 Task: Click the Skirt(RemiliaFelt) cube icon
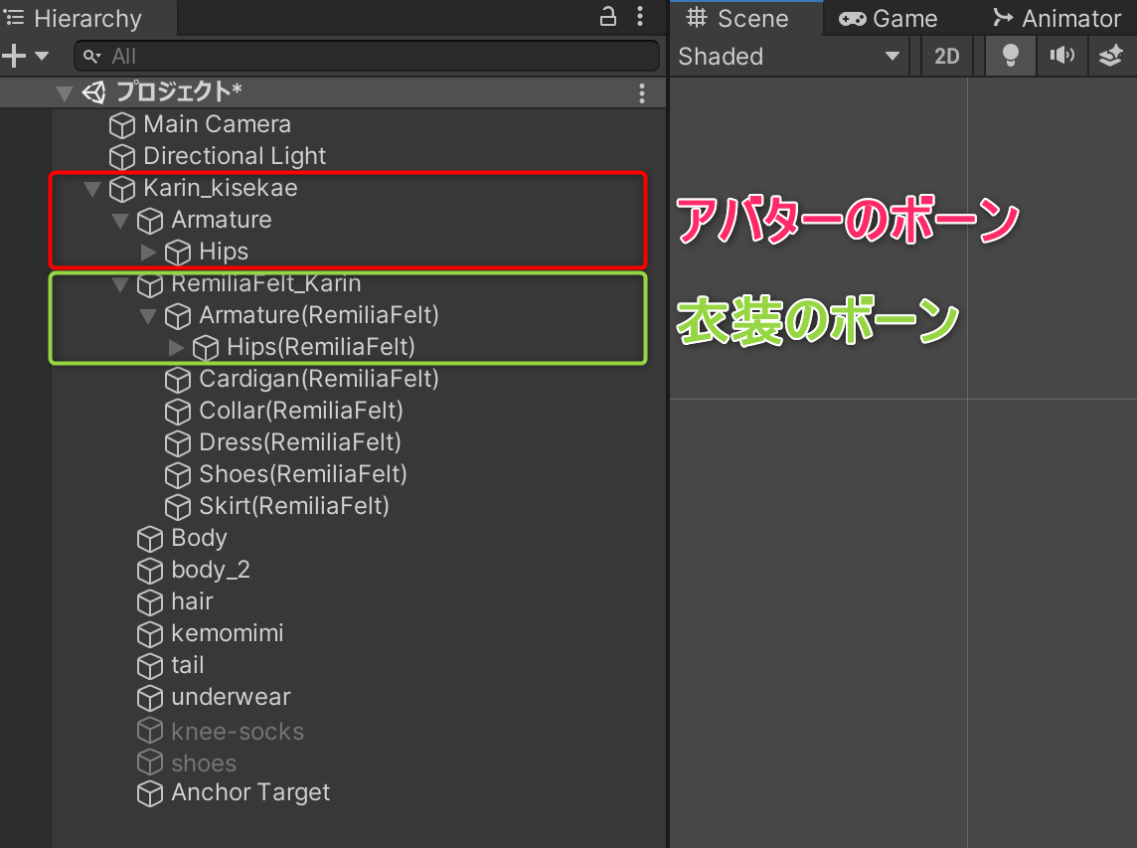pos(178,507)
